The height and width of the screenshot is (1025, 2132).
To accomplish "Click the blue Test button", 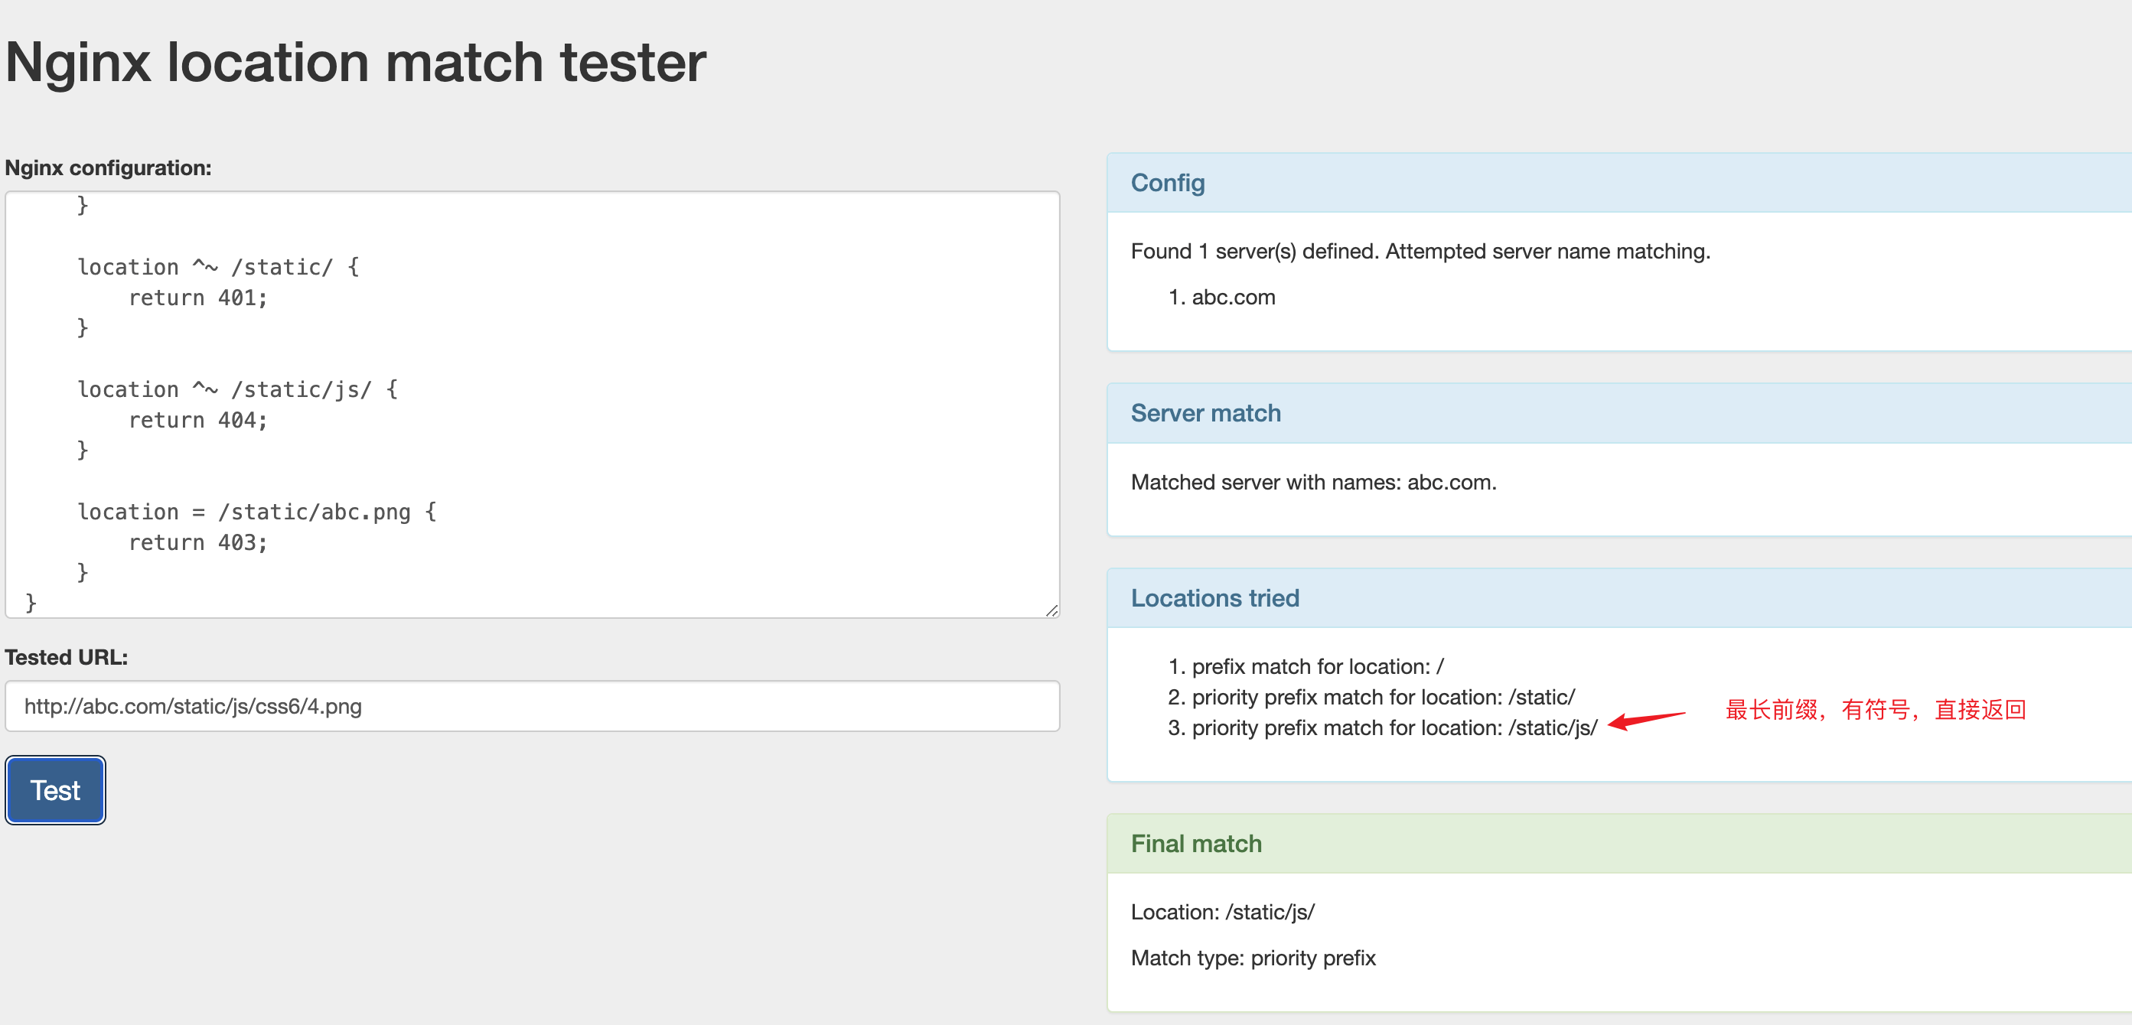I will pos(55,790).
